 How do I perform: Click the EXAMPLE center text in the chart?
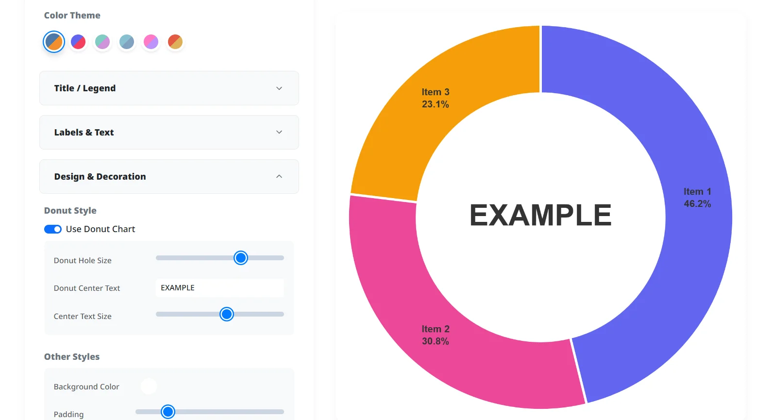tap(540, 215)
